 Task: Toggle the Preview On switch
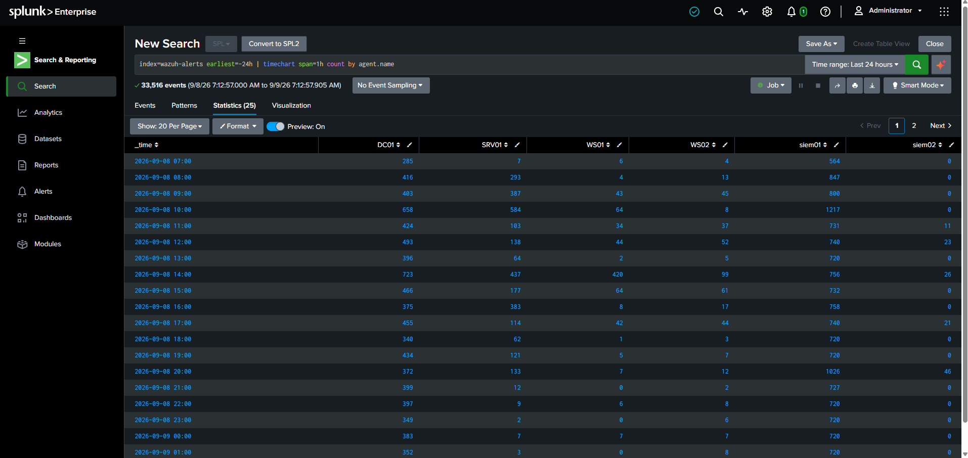pyautogui.click(x=276, y=126)
